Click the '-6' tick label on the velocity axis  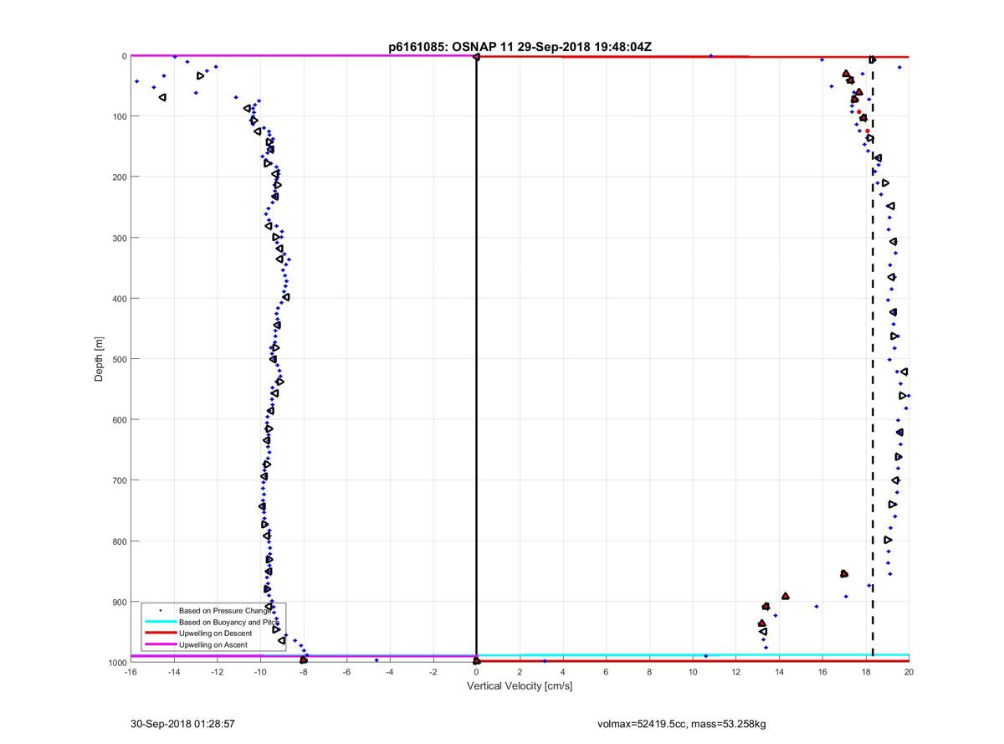346,671
